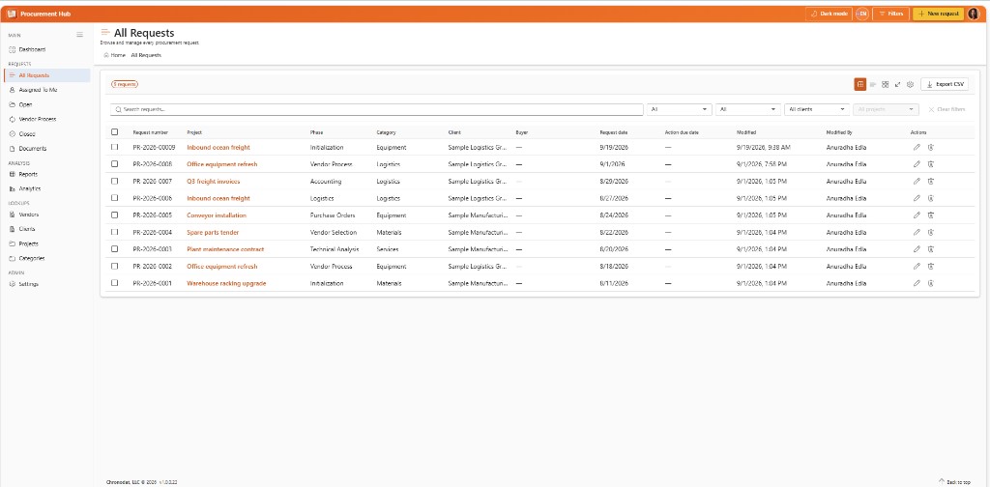Viewport: 990px width, 487px height.
Task: Open Reports in the sidebar
Action: tap(46, 174)
